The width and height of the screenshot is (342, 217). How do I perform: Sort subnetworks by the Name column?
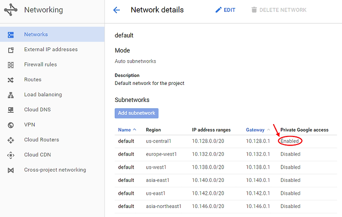tap(124, 130)
